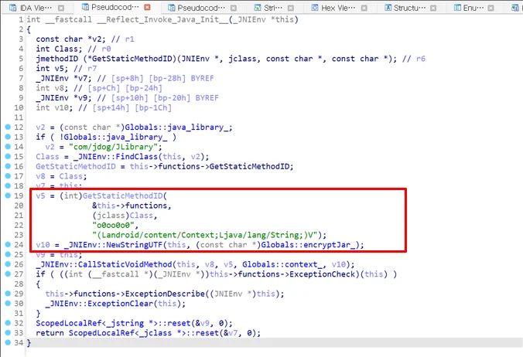This screenshot has height=357, width=523.
Task: Select the first Pseudocode tab
Action: coord(115,7)
